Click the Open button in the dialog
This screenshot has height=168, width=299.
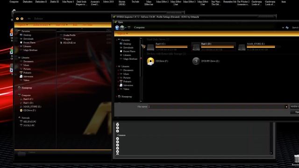(295, 112)
